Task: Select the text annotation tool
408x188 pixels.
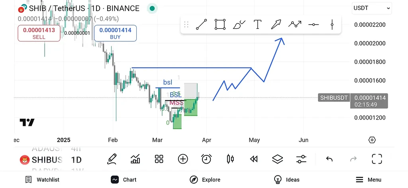Action: click(x=258, y=25)
